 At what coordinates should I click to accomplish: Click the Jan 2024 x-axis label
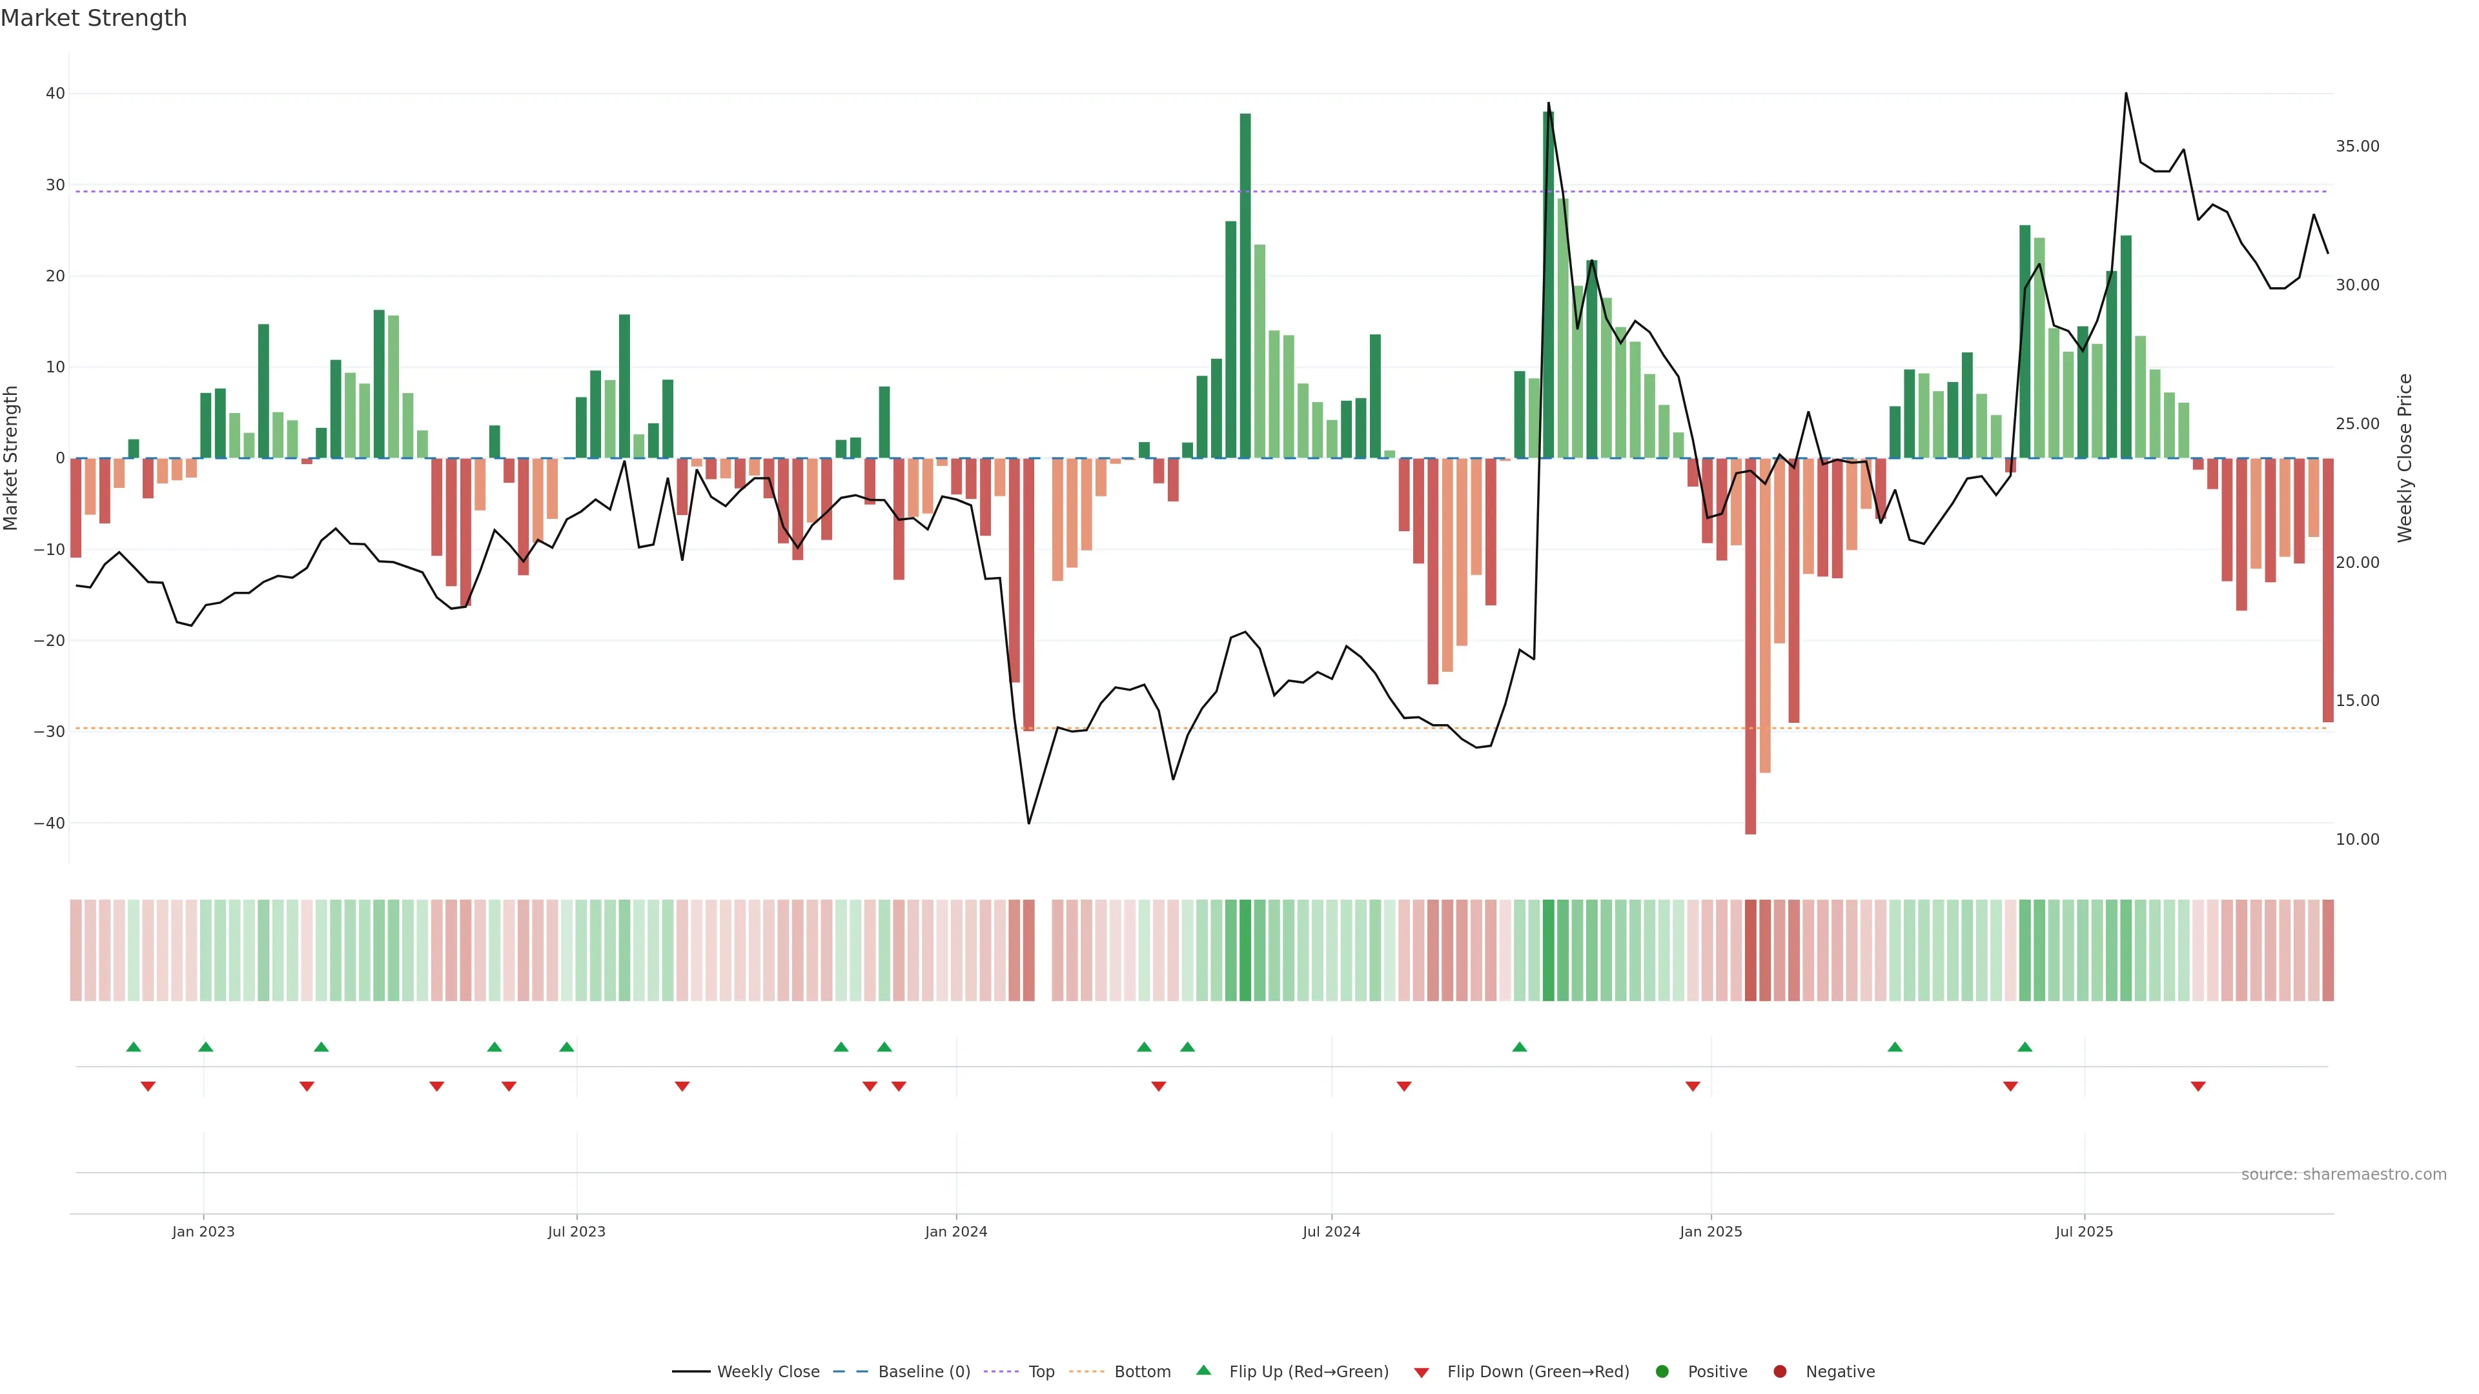pos(955,1231)
